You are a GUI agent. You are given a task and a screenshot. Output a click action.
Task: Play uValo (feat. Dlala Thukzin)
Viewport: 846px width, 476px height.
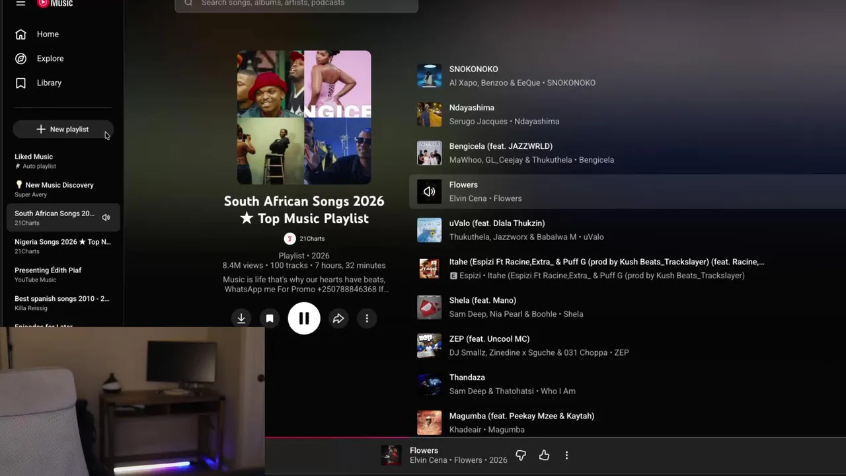[x=497, y=223]
